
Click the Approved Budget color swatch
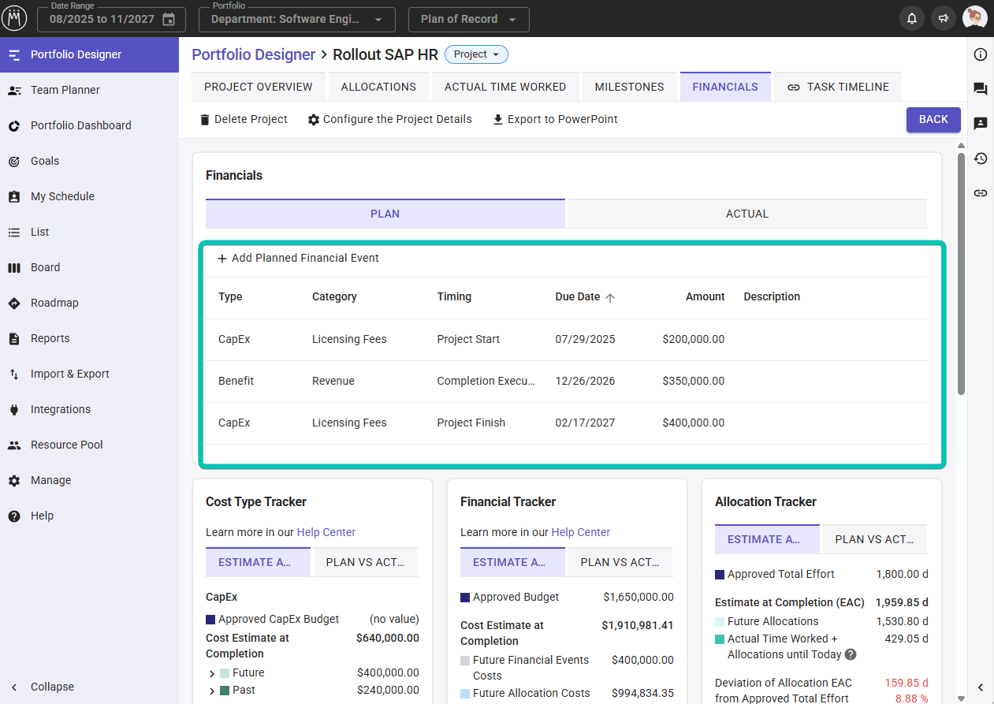465,598
